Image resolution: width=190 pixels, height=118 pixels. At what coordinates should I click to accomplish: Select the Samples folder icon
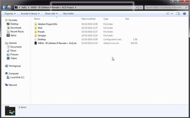coord(36,35)
